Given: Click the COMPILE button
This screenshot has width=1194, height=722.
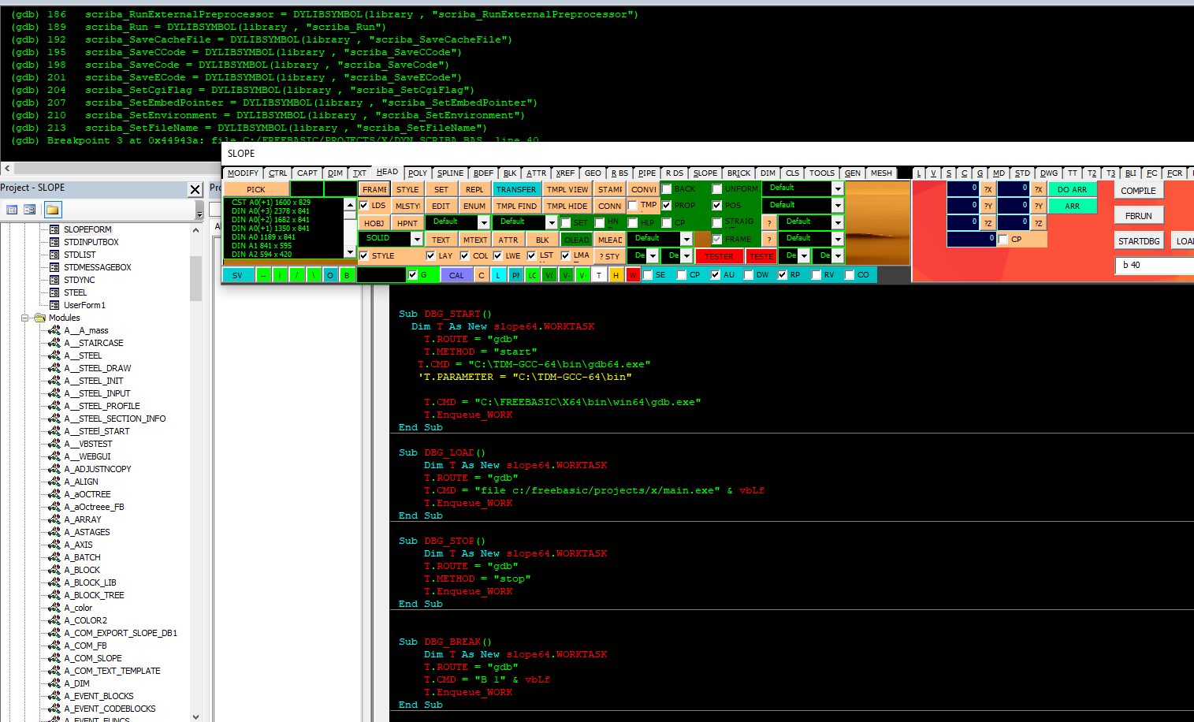Looking at the screenshot, I should click(1138, 190).
